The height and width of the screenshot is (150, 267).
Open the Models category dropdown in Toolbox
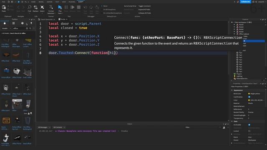(7, 28)
